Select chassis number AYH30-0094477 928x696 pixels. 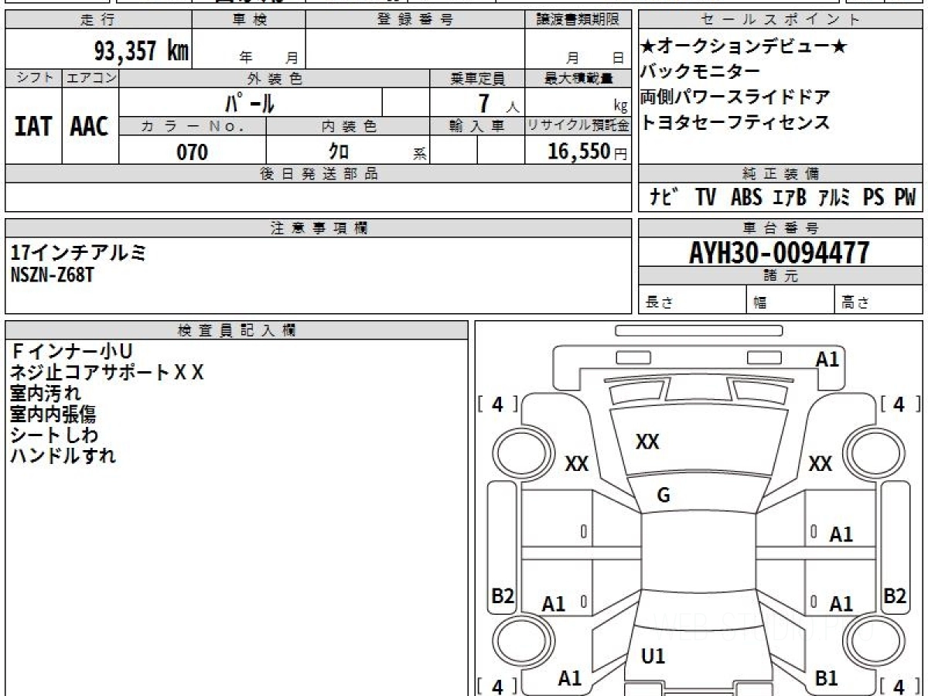[x=780, y=253]
